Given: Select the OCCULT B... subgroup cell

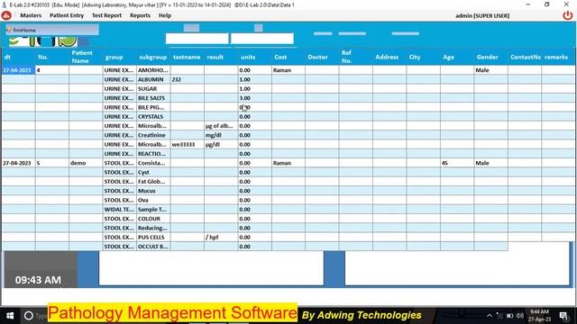Looking at the screenshot, I should click(x=153, y=247).
